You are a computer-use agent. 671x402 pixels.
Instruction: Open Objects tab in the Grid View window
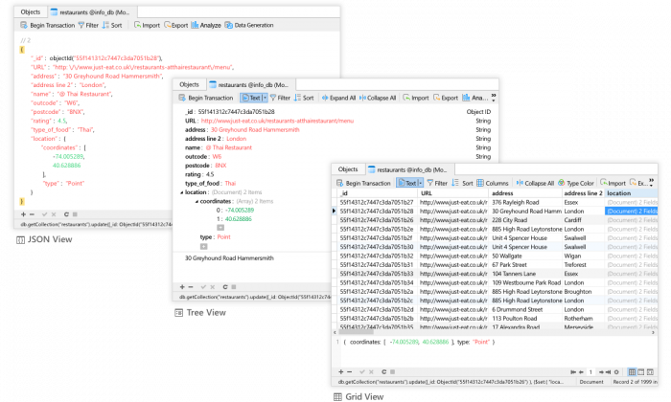click(348, 169)
